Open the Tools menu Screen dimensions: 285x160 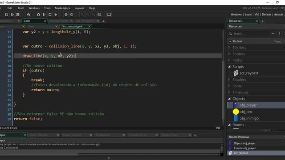pos(47,8)
